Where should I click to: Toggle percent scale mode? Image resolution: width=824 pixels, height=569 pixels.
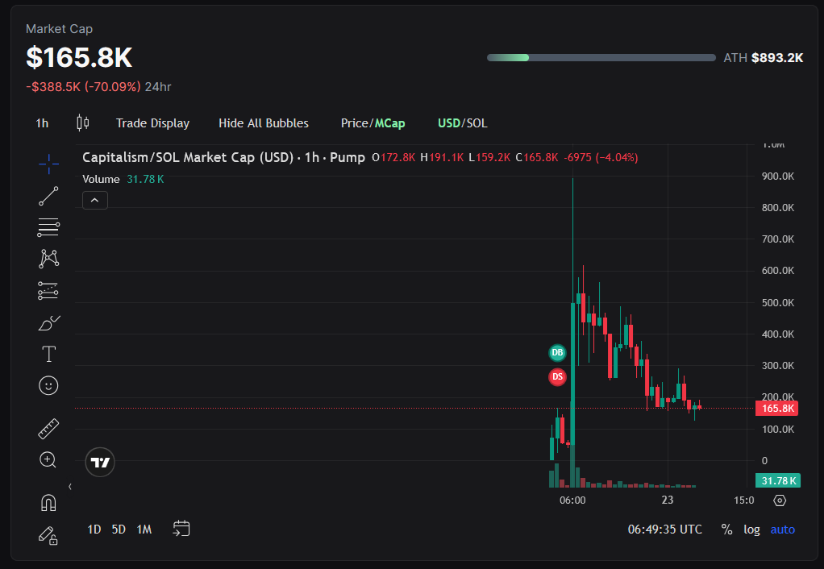pyautogui.click(x=726, y=529)
